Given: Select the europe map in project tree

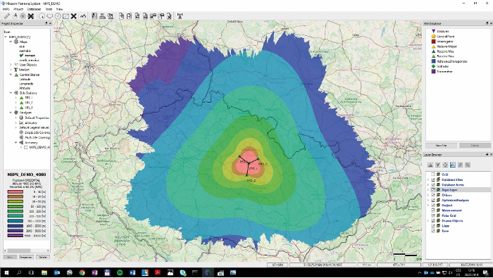Looking at the screenshot, I should tap(29, 56).
